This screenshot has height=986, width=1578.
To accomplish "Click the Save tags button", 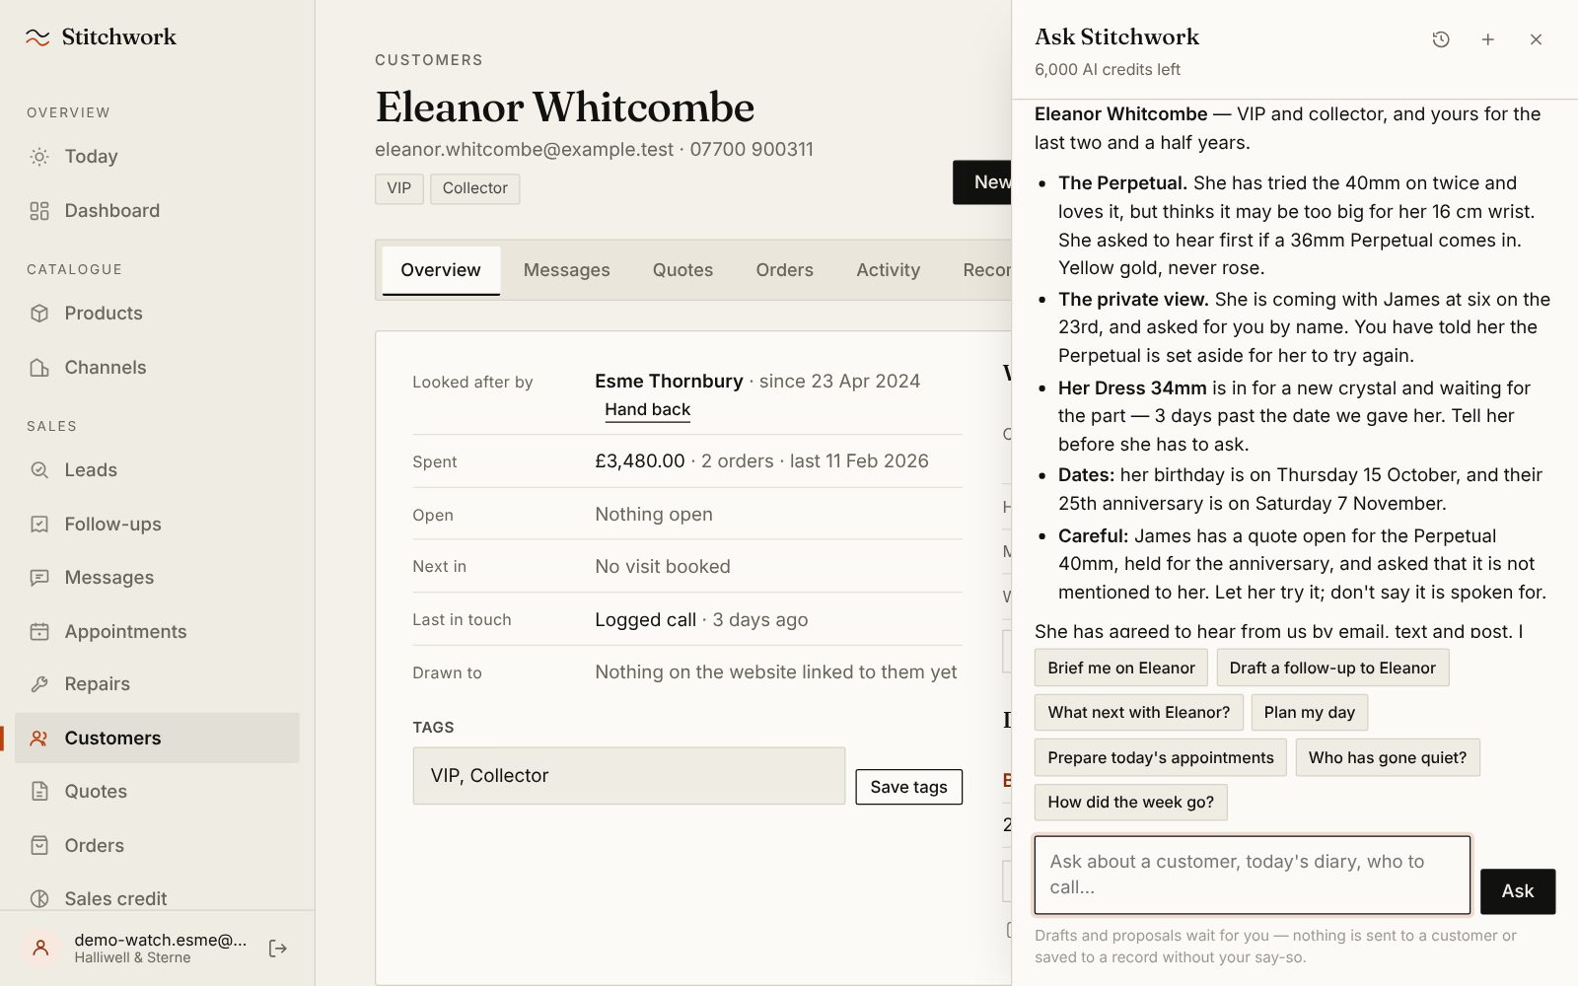I will click(908, 787).
